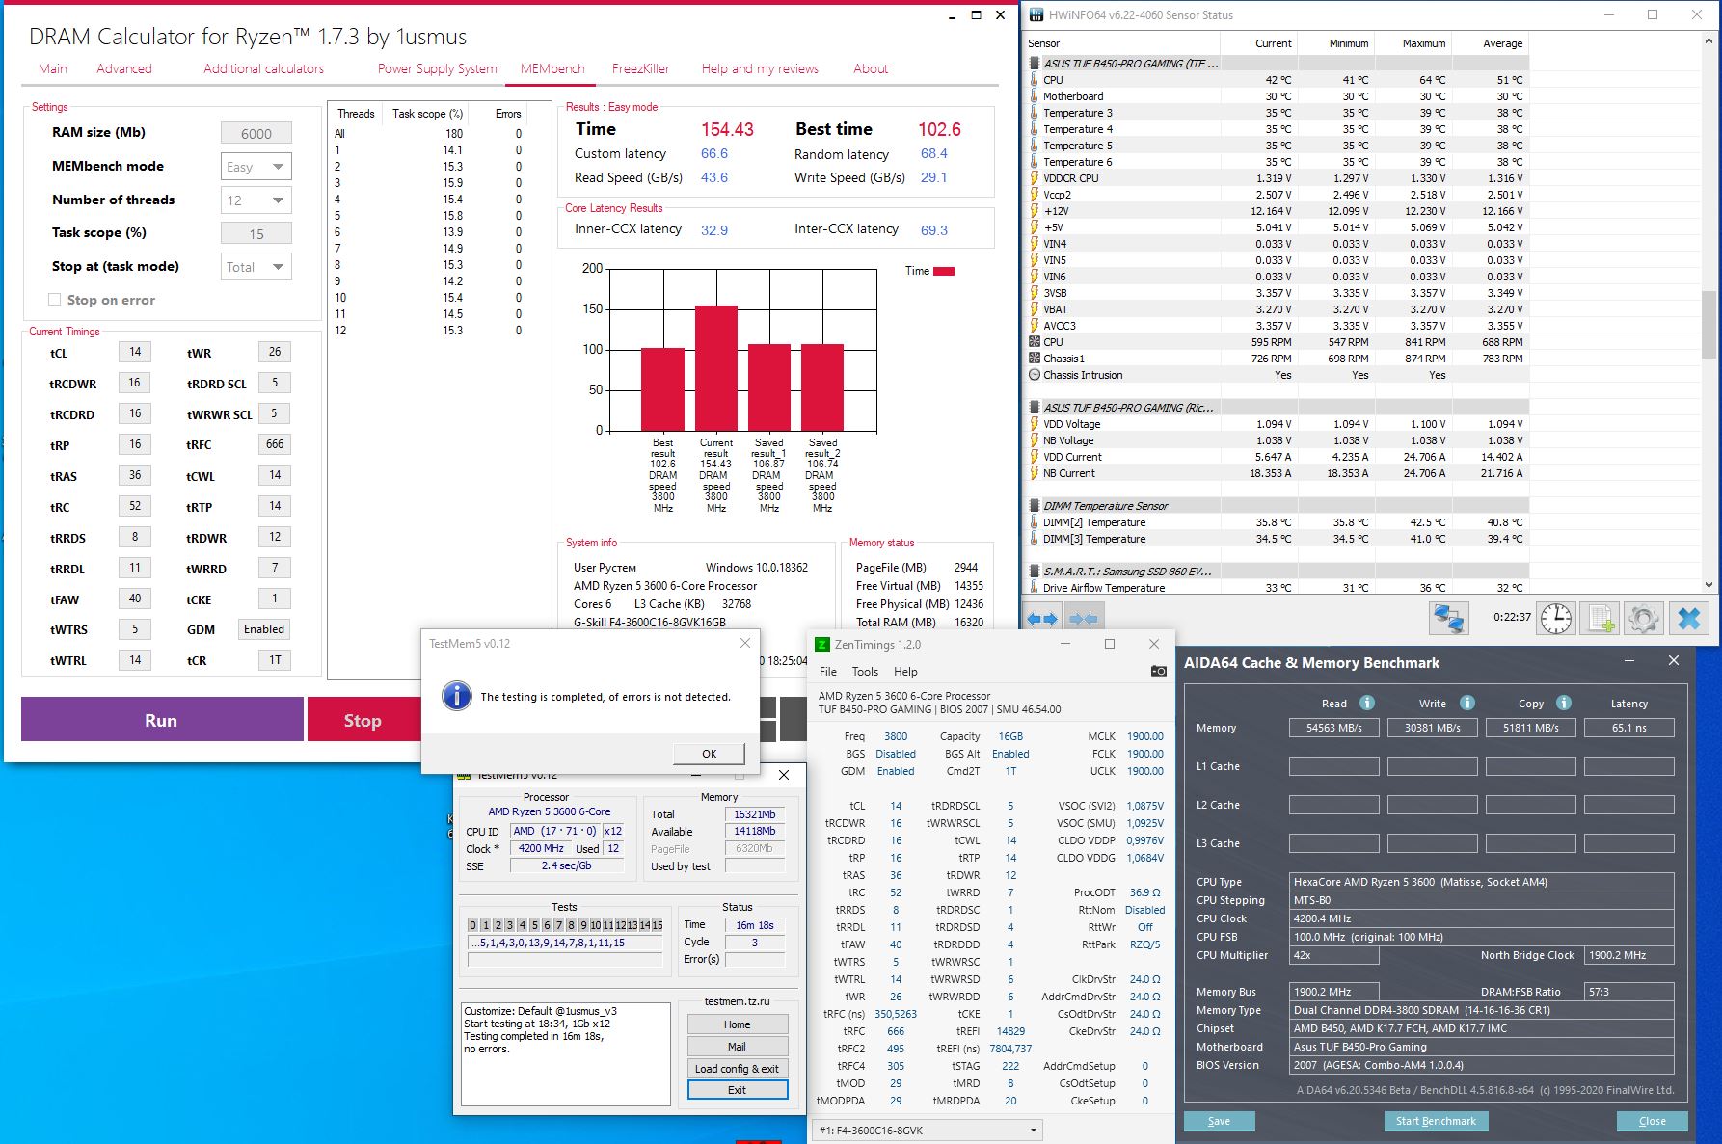
Task: Click lightning icon beside VDD Voltage row
Action: 1035,424
